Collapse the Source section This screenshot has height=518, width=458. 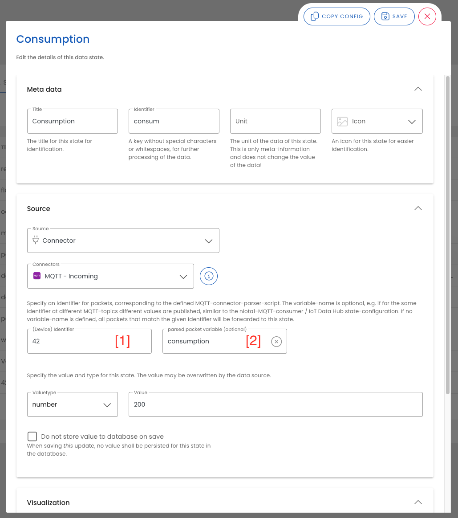pos(417,208)
